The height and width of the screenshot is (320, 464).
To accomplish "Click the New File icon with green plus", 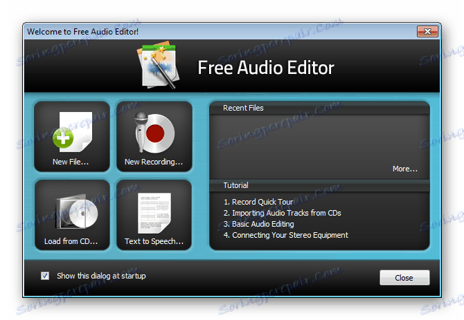I will pos(73,132).
